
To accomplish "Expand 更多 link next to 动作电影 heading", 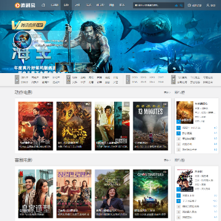I will click(167, 93).
